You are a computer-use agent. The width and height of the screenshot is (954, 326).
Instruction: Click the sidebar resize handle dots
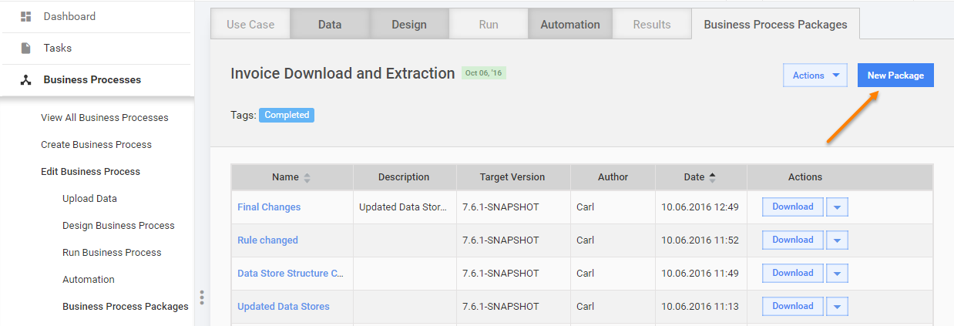[202, 297]
